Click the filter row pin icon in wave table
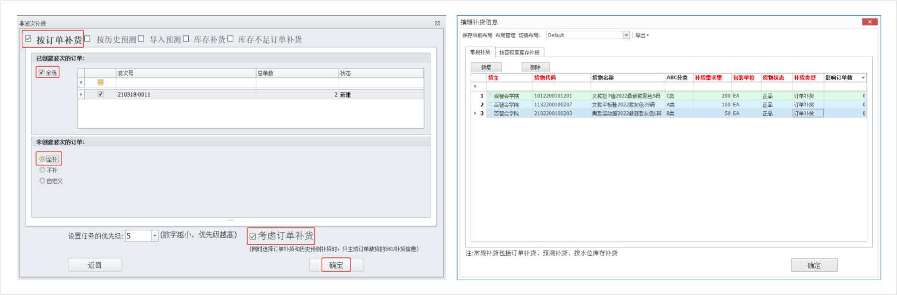This screenshot has width=897, height=295. pyautogui.click(x=81, y=83)
